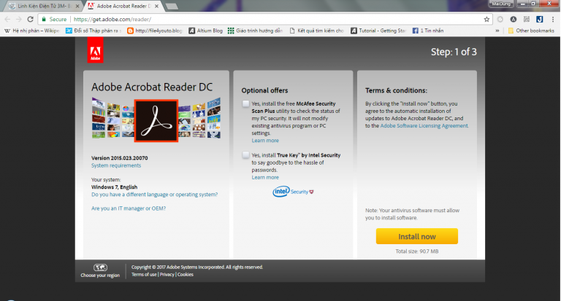Close the Linh Kiện Điện Tử tab
Viewport: 561px width, 301px height.
coord(77,6)
